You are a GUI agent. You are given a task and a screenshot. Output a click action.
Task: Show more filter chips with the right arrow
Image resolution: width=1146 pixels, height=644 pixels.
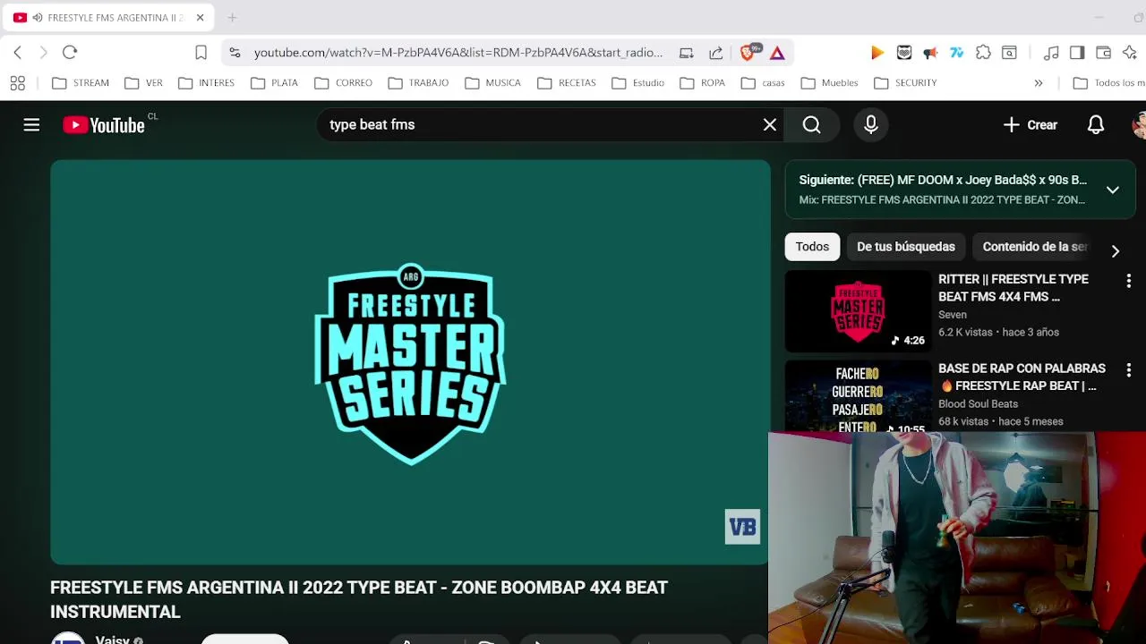(1116, 251)
